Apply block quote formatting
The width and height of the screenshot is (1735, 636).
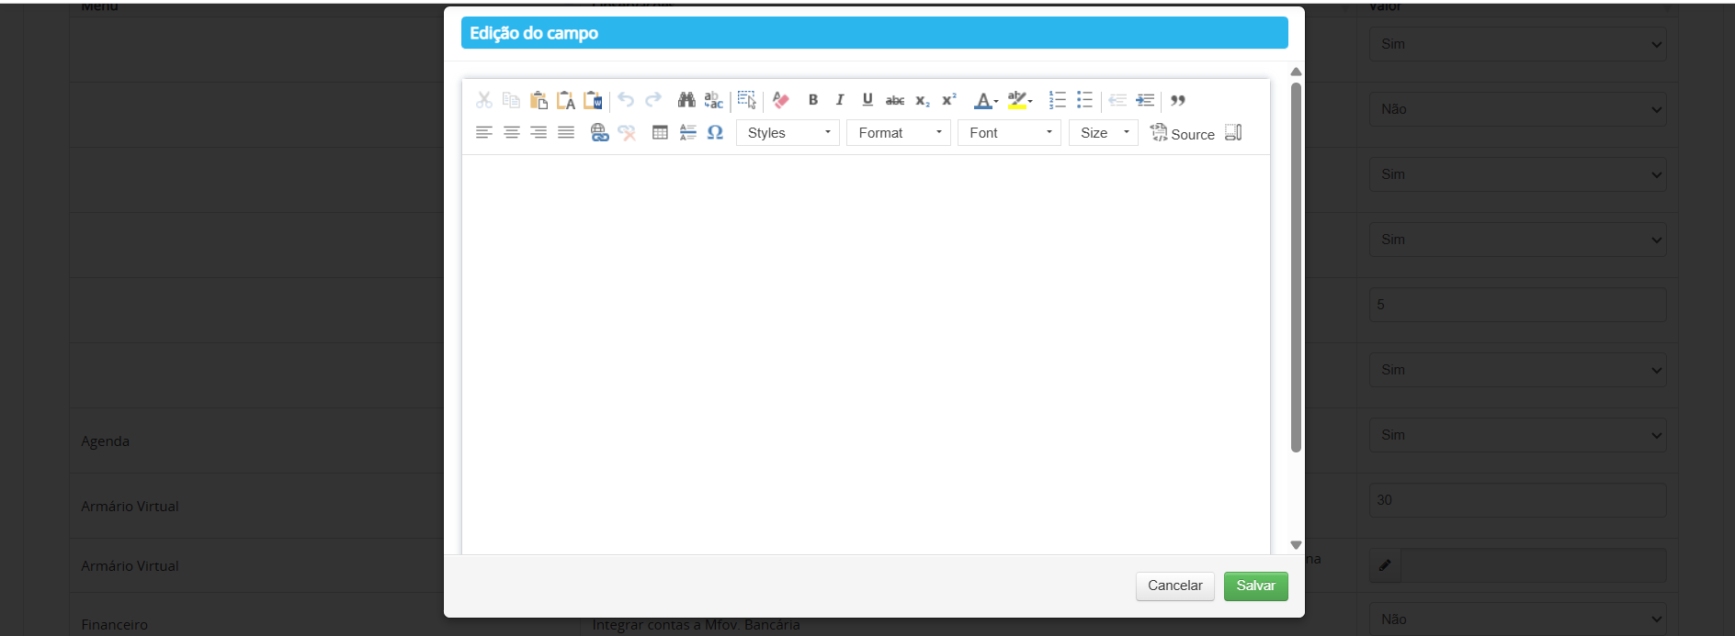[1178, 100]
